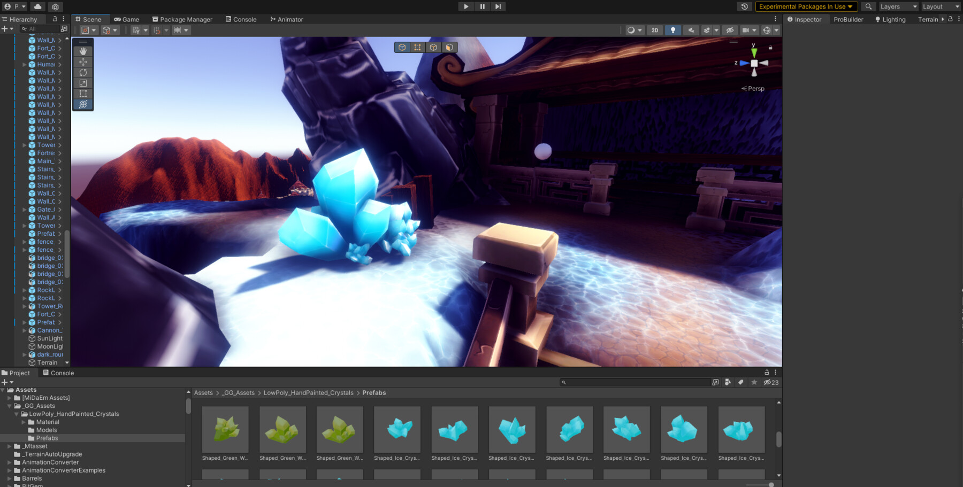The width and height of the screenshot is (963, 487).
Task: Select the Rect Transform tool
Action: pos(82,94)
